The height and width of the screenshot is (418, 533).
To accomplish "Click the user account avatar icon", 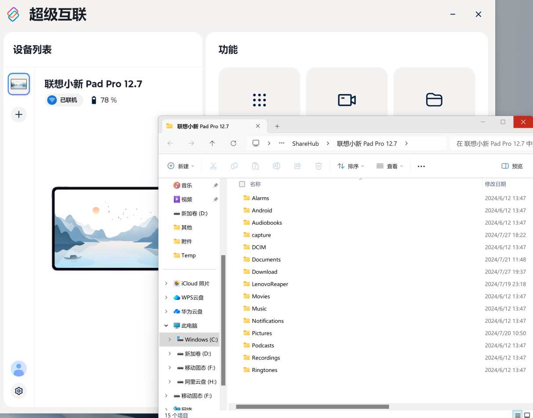I will tap(19, 369).
